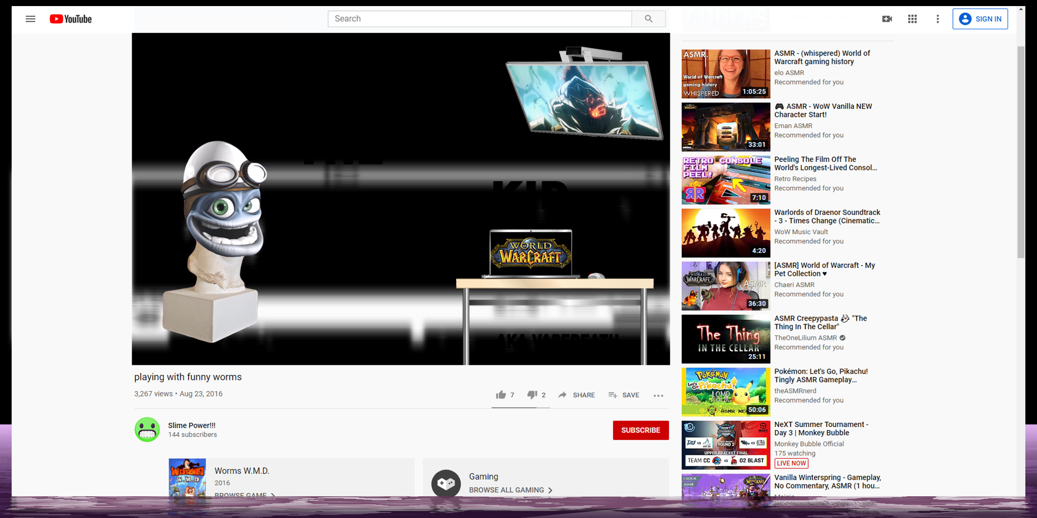
Task: Open the create video camera icon
Action: (x=887, y=19)
